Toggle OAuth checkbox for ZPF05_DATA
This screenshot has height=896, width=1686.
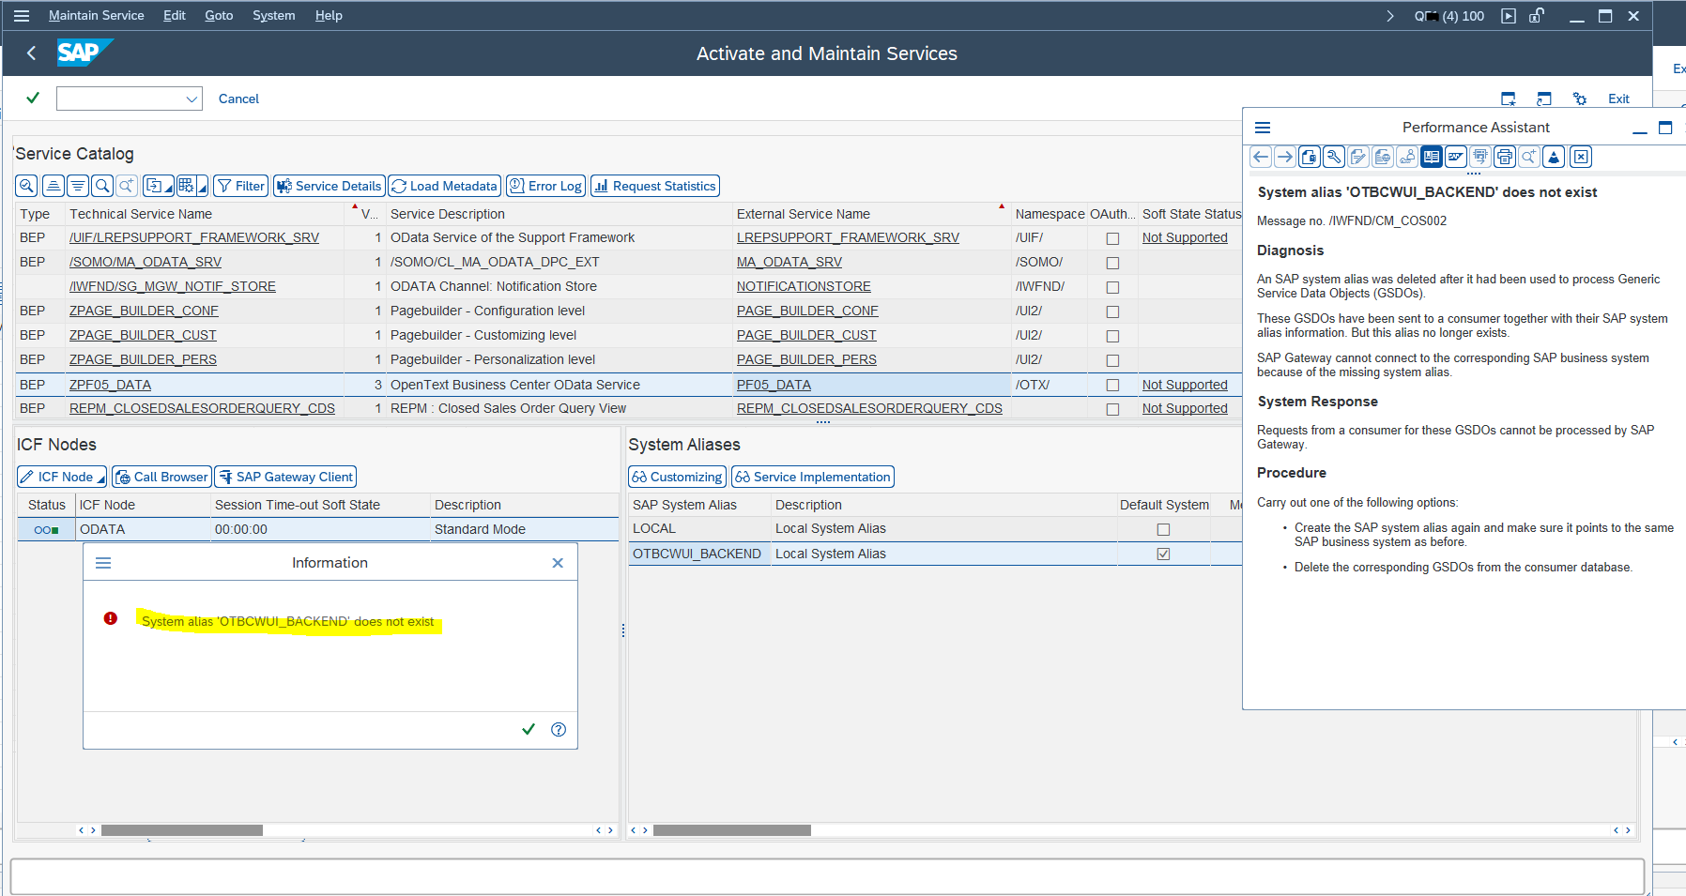1112,385
